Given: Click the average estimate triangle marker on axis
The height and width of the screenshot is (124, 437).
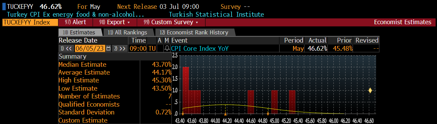Looking at the screenshot, I should pos(225,113).
